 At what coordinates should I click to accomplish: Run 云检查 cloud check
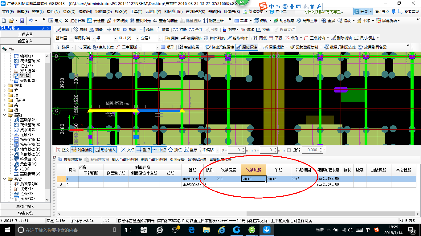point(96,21)
